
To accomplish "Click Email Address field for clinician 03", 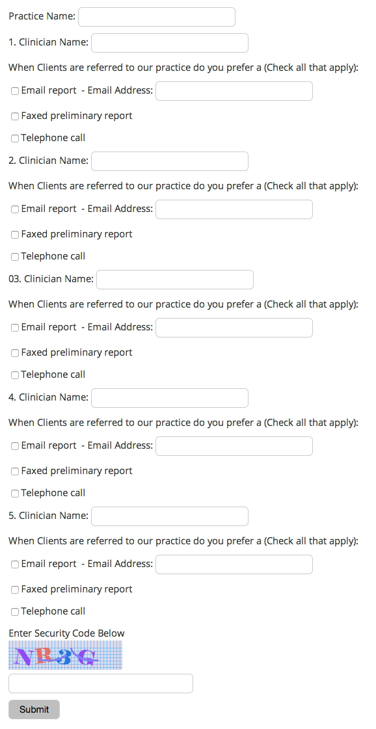I will [234, 328].
